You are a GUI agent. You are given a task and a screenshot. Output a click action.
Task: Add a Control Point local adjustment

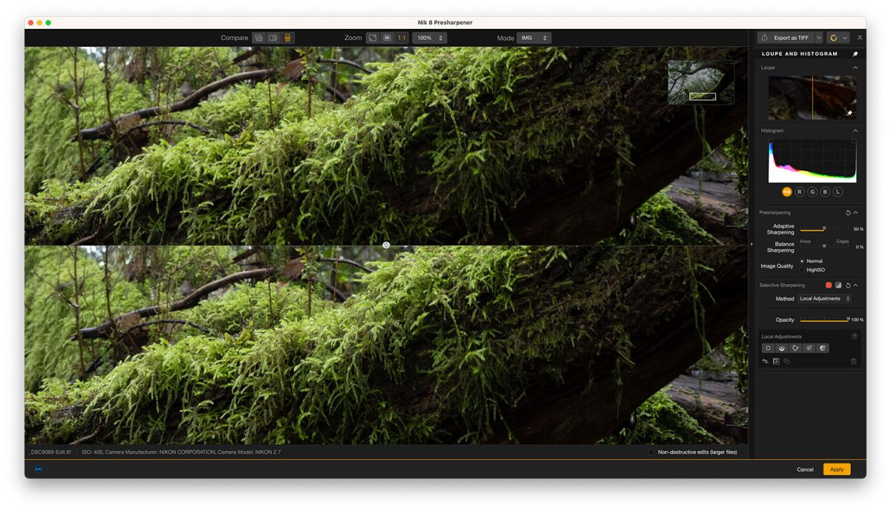coord(768,349)
